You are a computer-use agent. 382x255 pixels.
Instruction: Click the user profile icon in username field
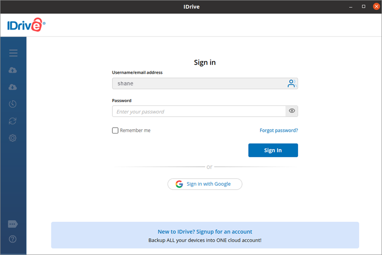(292, 84)
